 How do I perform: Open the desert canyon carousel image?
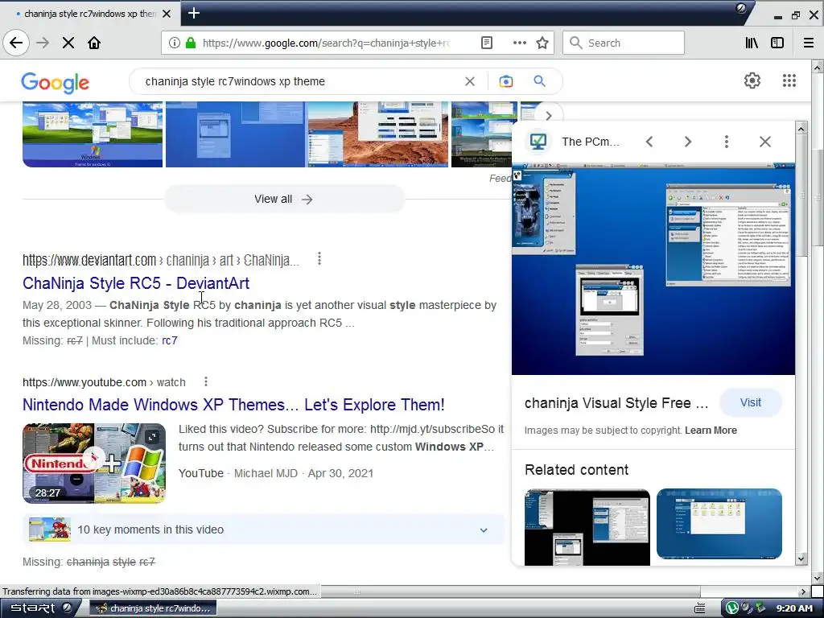[x=378, y=134]
